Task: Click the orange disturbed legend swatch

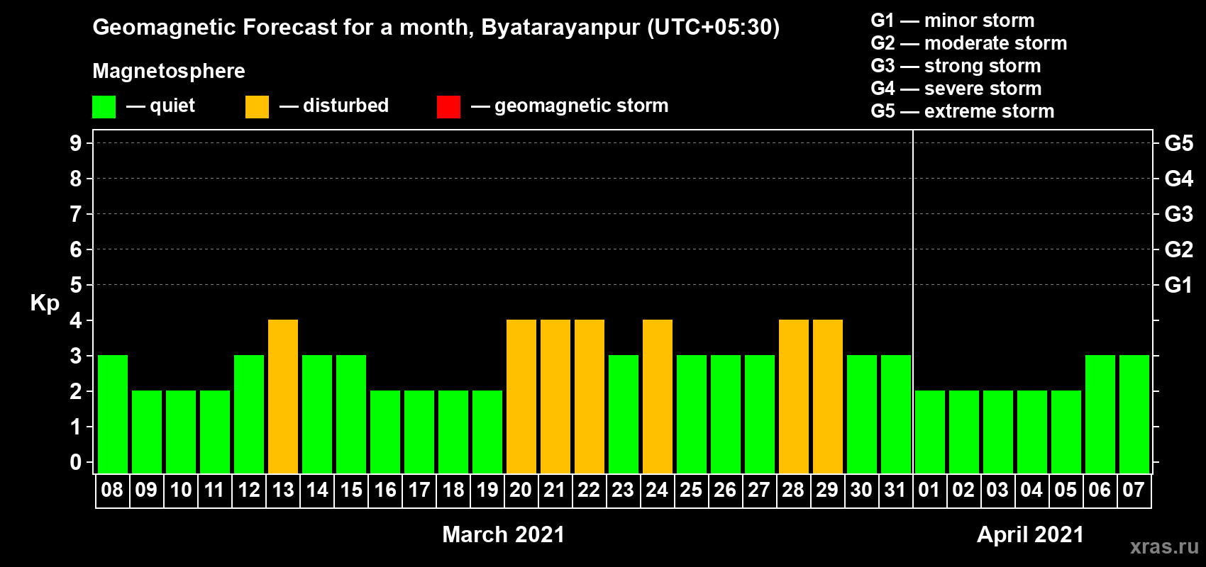Action: pos(257,107)
